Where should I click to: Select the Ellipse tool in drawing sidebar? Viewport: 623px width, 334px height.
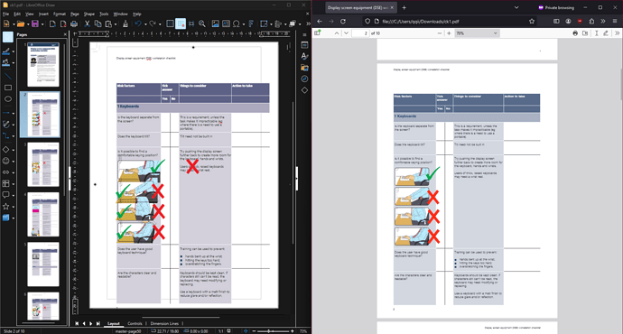click(x=8, y=99)
